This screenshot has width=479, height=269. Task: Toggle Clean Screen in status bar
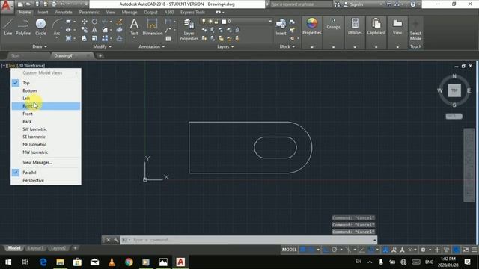(466, 250)
